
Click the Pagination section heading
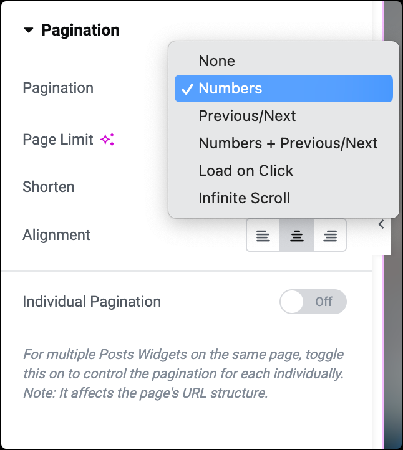tap(80, 30)
